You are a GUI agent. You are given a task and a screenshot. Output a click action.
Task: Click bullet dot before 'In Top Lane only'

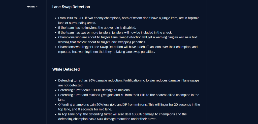tap(56, 114)
